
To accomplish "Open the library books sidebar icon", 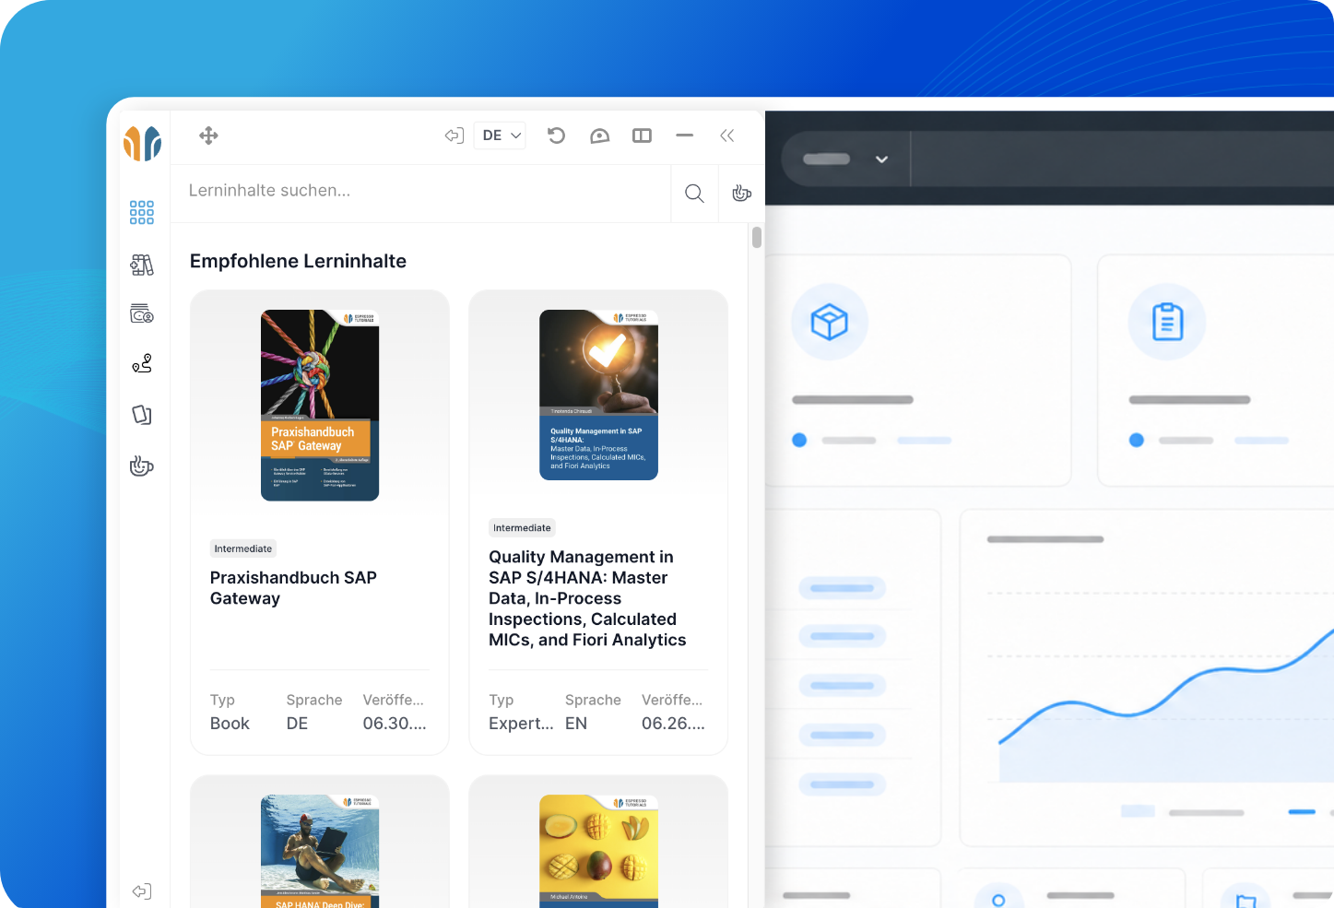I will [x=142, y=265].
